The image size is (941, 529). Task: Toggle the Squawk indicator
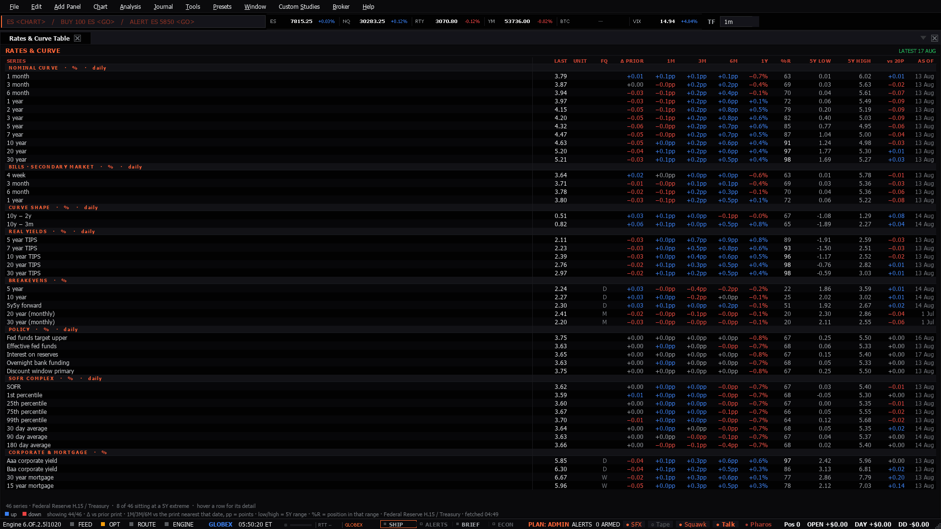(692, 524)
